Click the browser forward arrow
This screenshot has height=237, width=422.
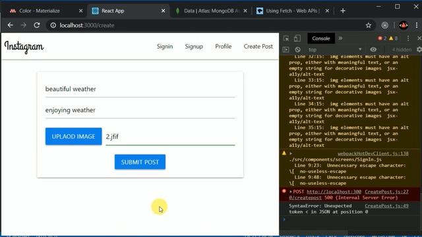(24, 25)
